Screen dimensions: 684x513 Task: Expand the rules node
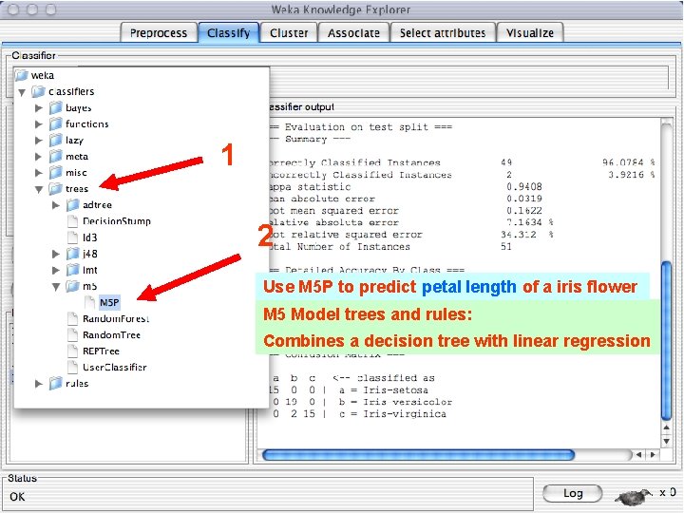(x=39, y=384)
